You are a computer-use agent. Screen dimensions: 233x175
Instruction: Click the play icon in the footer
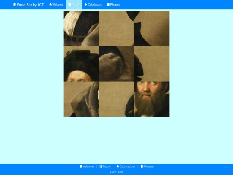pos(118,166)
